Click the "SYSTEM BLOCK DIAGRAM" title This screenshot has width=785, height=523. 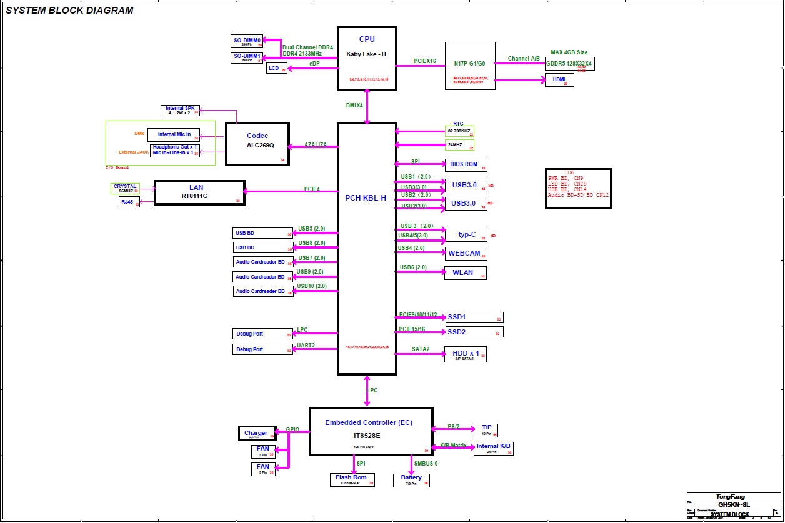[x=69, y=11]
